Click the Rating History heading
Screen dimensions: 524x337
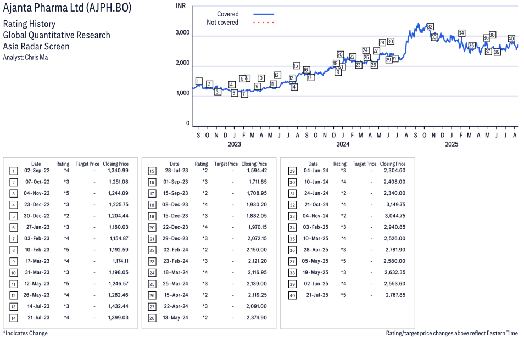29,24
